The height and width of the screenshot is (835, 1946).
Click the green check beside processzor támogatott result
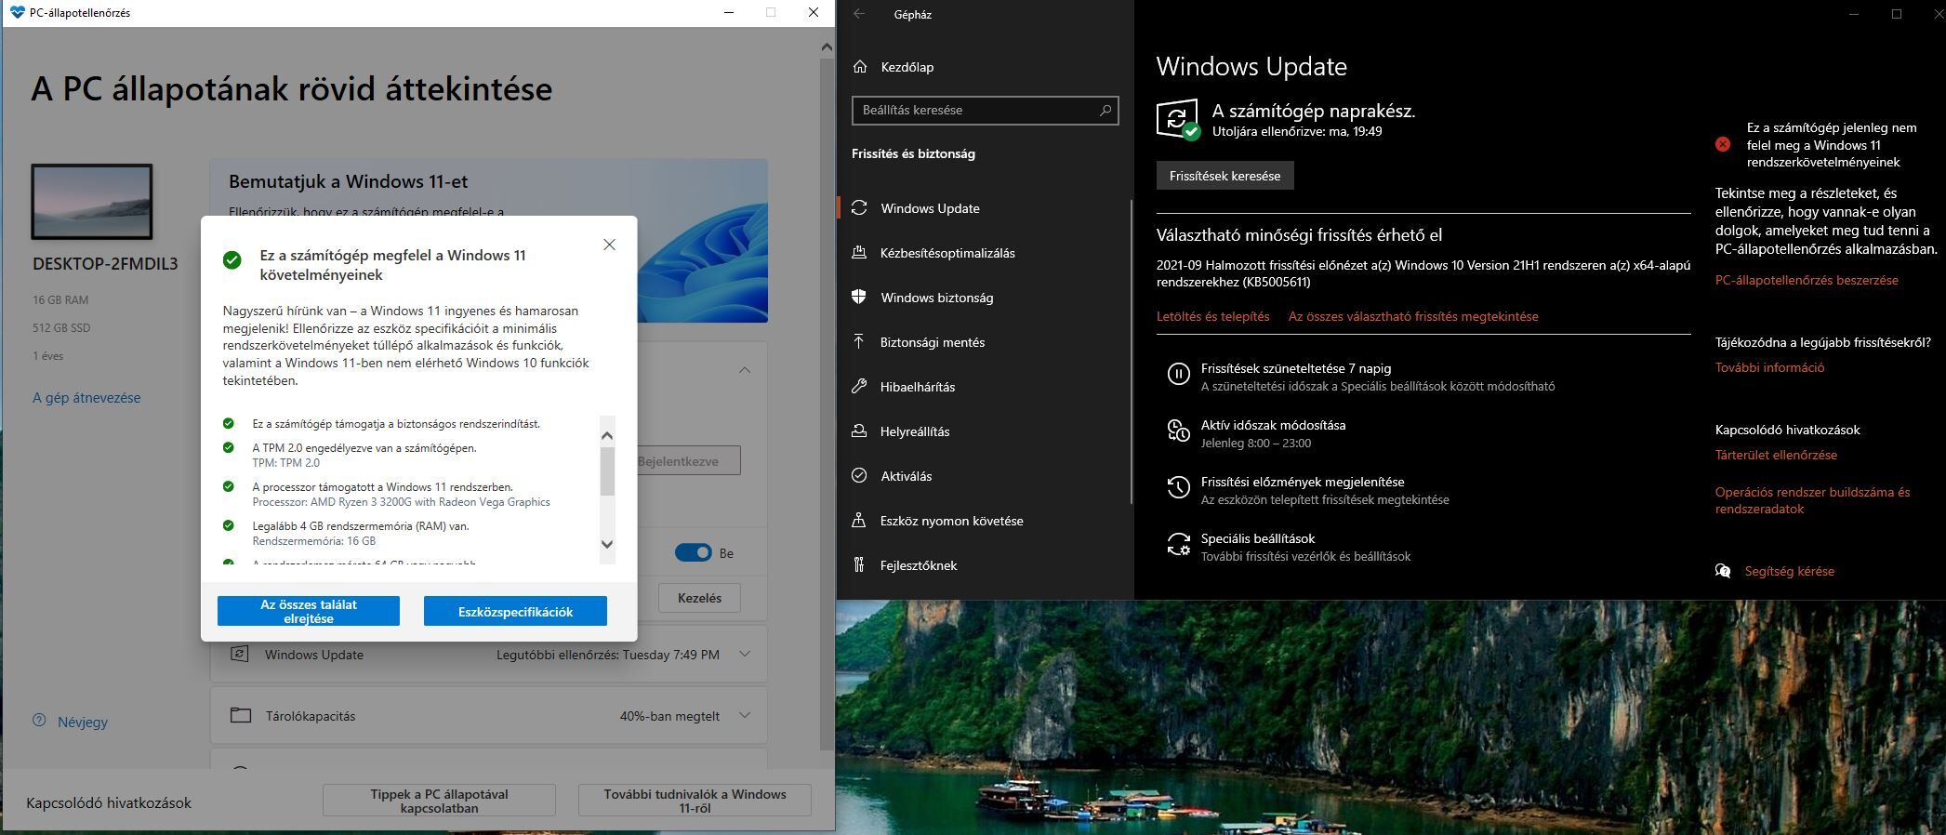229,486
